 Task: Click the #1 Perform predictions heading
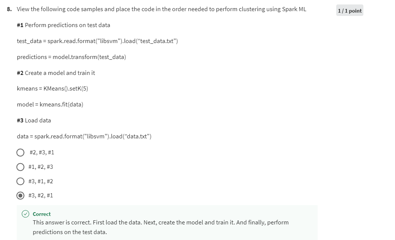[x=63, y=25]
